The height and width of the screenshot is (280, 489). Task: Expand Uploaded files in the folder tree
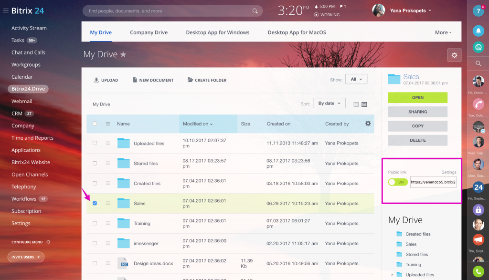[x=392, y=275]
